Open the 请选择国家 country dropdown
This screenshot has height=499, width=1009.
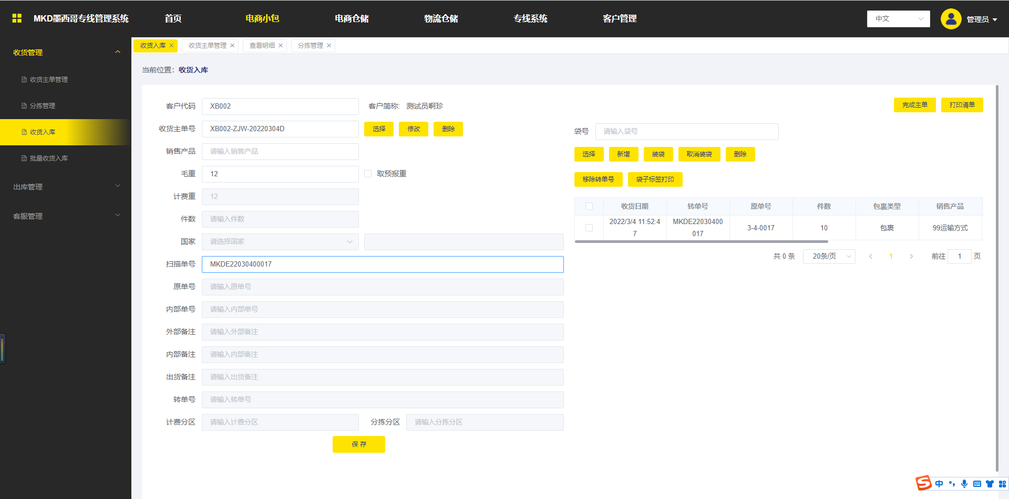tap(280, 242)
